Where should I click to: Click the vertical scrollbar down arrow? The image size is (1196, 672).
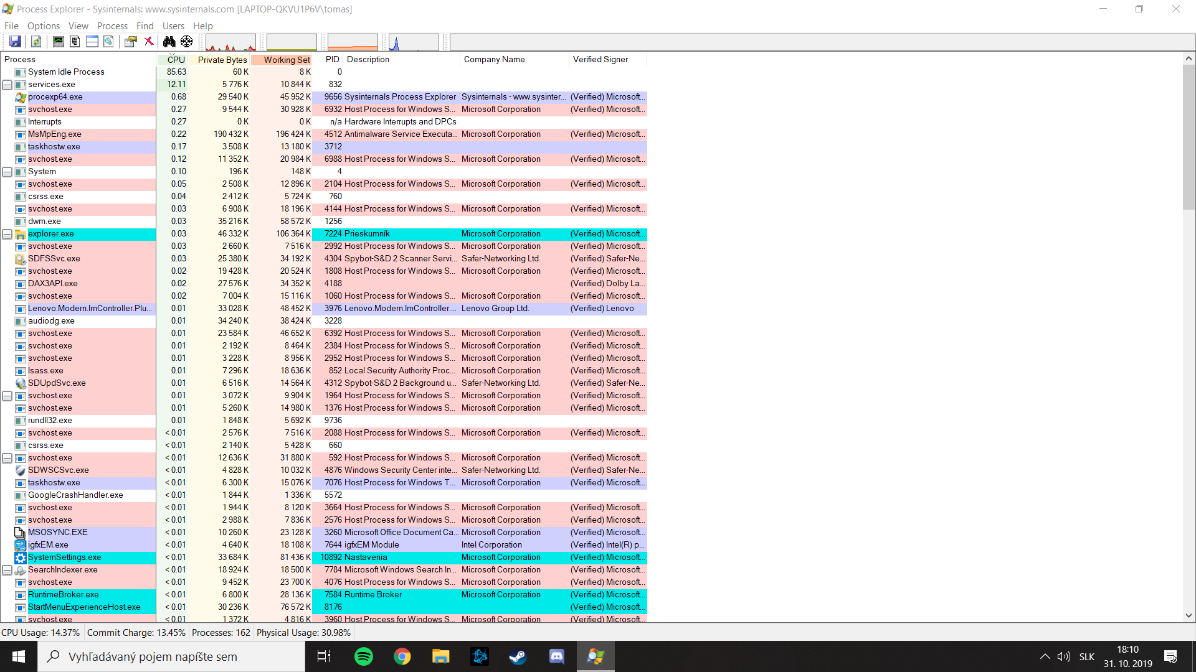click(x=1189, y=615)
